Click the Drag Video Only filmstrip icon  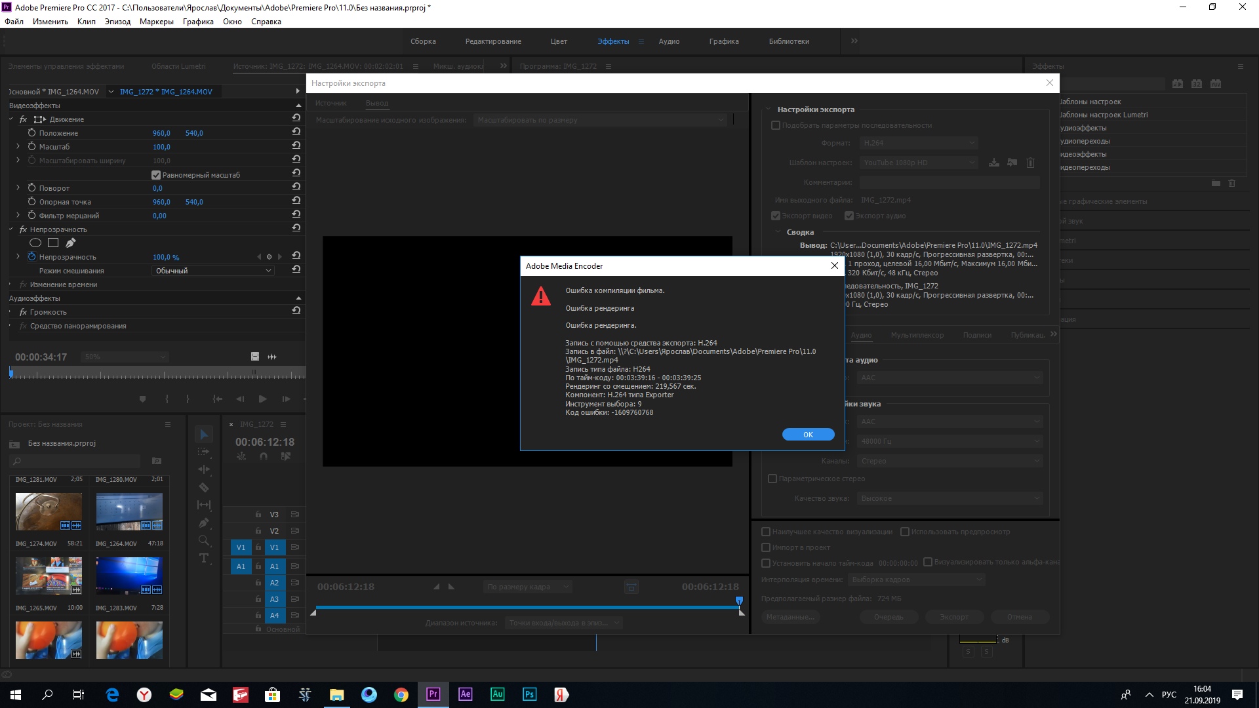[x=255, y=357]
